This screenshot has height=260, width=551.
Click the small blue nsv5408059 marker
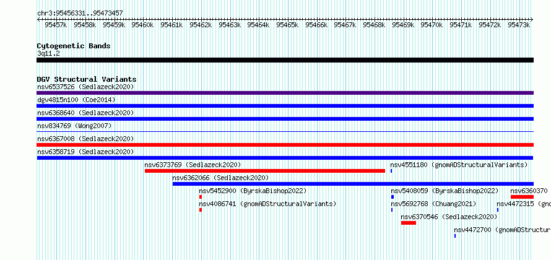[393, 197]
